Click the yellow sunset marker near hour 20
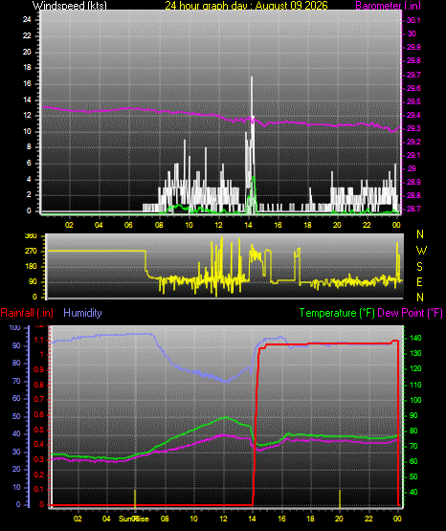The height and width of the screenshot is (531, 446). [340, 498]
